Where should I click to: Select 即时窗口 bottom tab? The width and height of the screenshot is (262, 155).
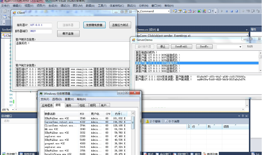(180, 154)
